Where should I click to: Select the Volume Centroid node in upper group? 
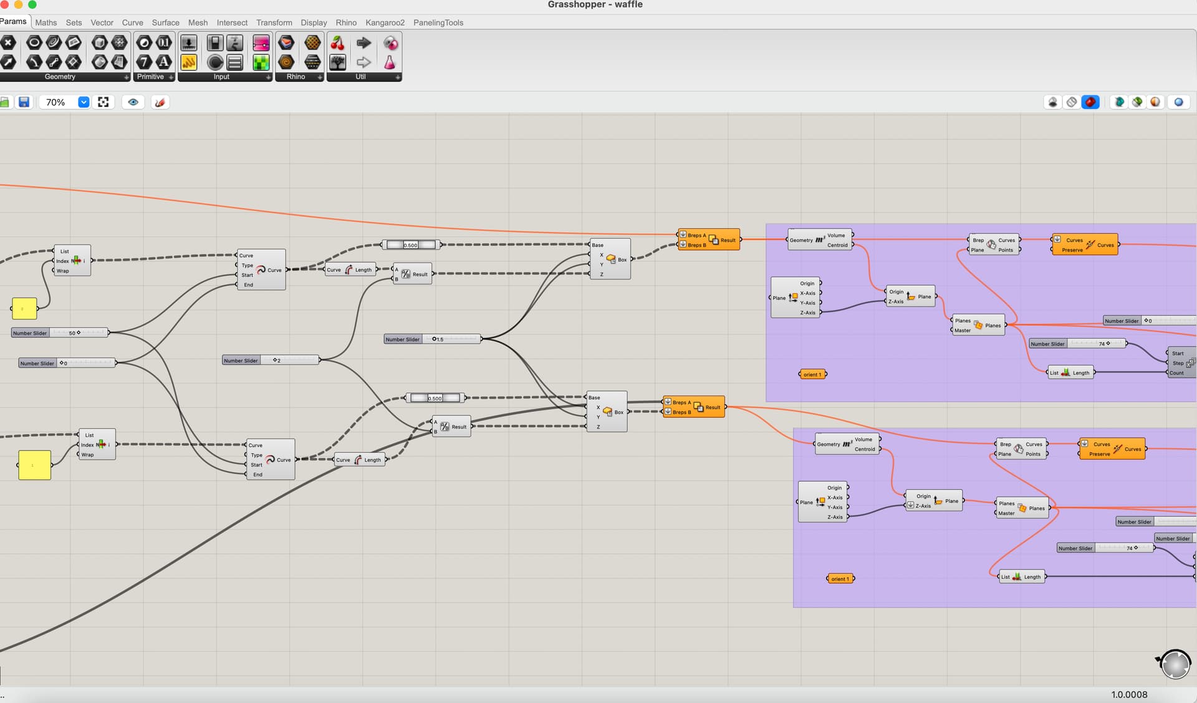click(x=820, y=240)
